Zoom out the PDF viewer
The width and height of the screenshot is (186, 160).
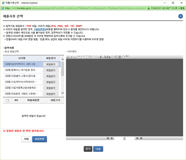pyautogui.click(x=75, y=57)
